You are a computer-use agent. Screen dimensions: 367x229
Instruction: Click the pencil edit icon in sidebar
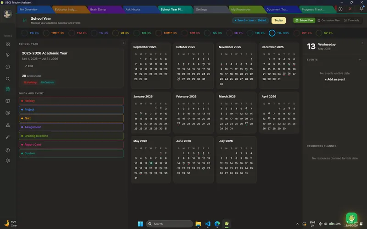pos(8,137)
